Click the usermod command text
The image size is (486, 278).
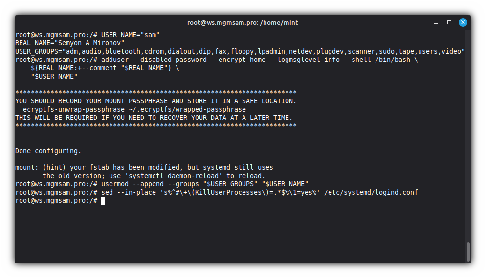pyautogui.click(x=114, y=184)
